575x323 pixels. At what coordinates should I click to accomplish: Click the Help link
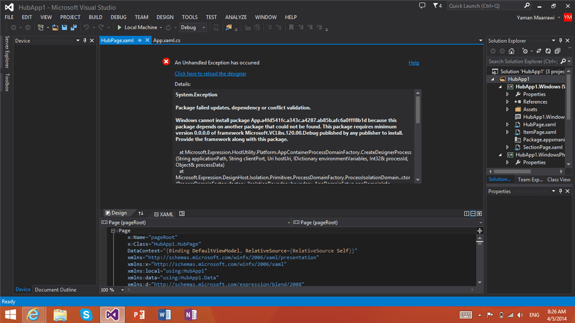pos(414,63)
